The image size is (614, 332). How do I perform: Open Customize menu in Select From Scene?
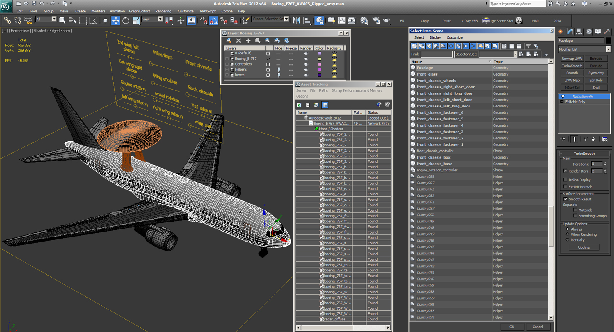[x=455, y=37]
